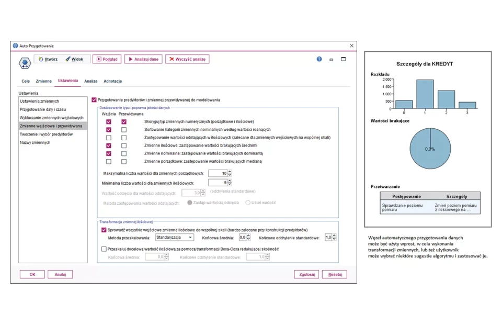Adjust the maximum ordinal values spinner

point(230,173)
